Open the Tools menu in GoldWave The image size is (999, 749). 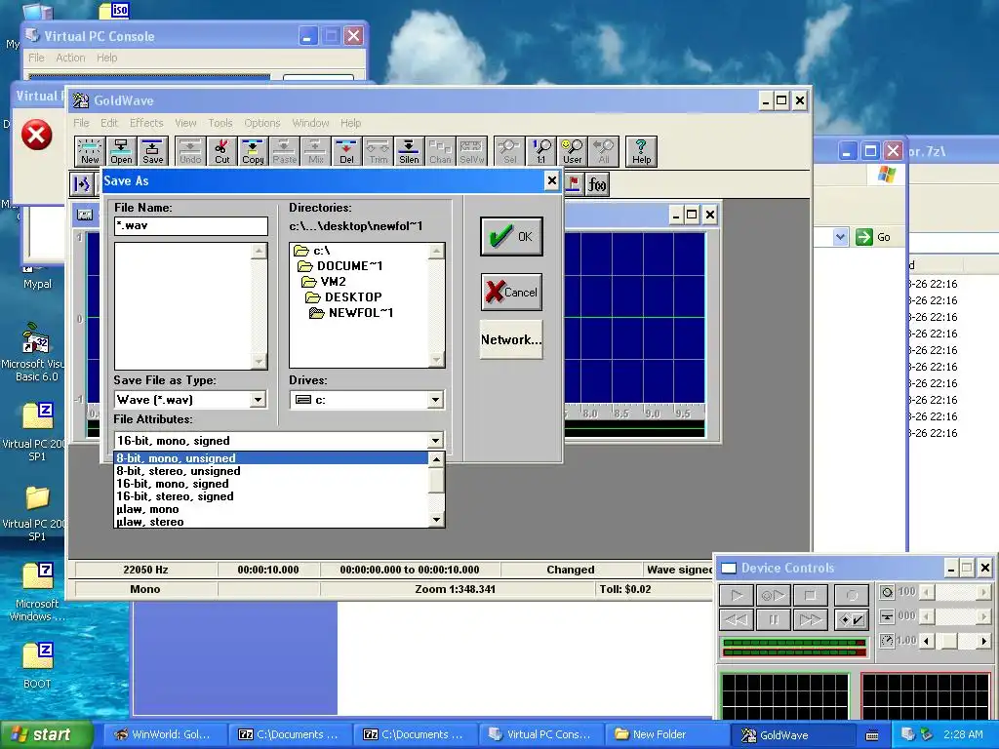click(220, 123)
